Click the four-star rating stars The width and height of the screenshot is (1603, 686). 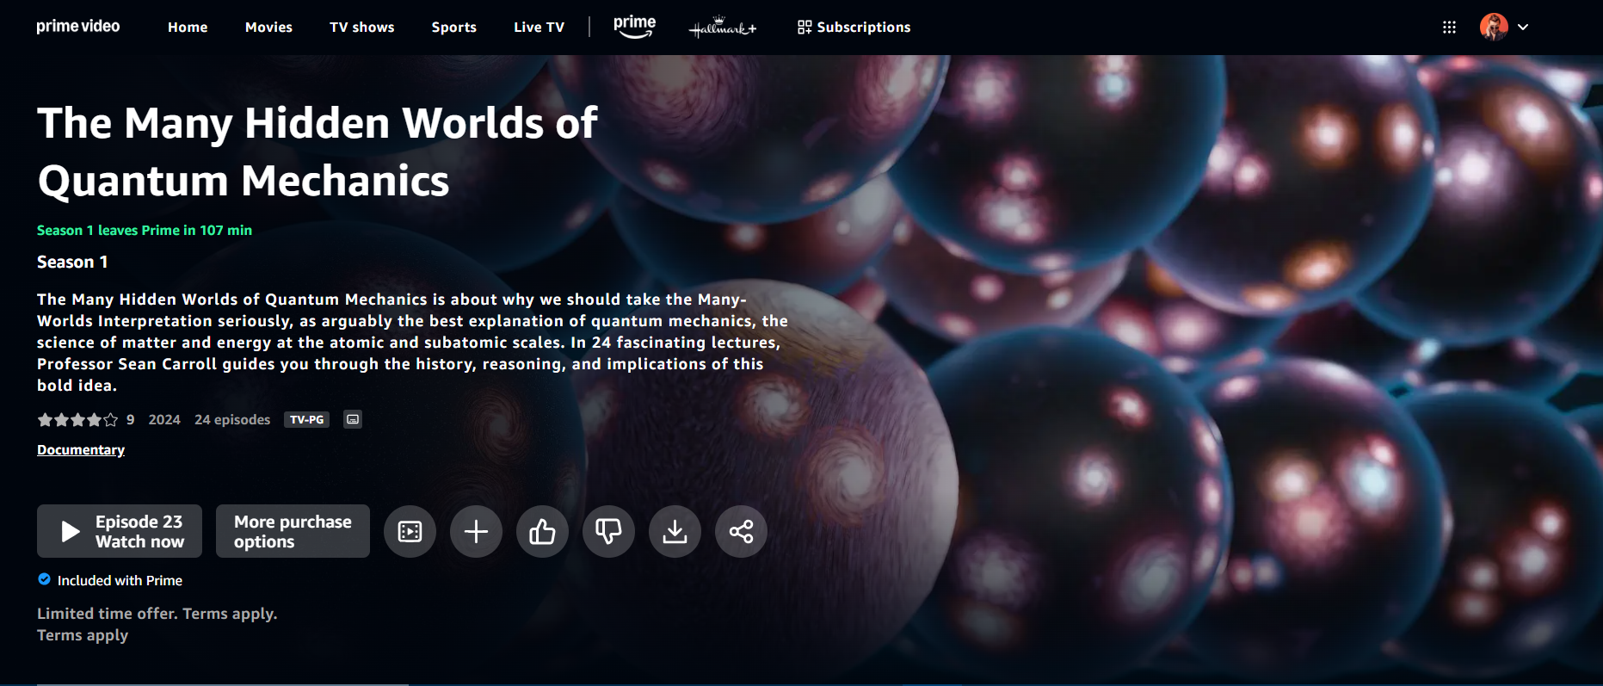tap(77, 420)
